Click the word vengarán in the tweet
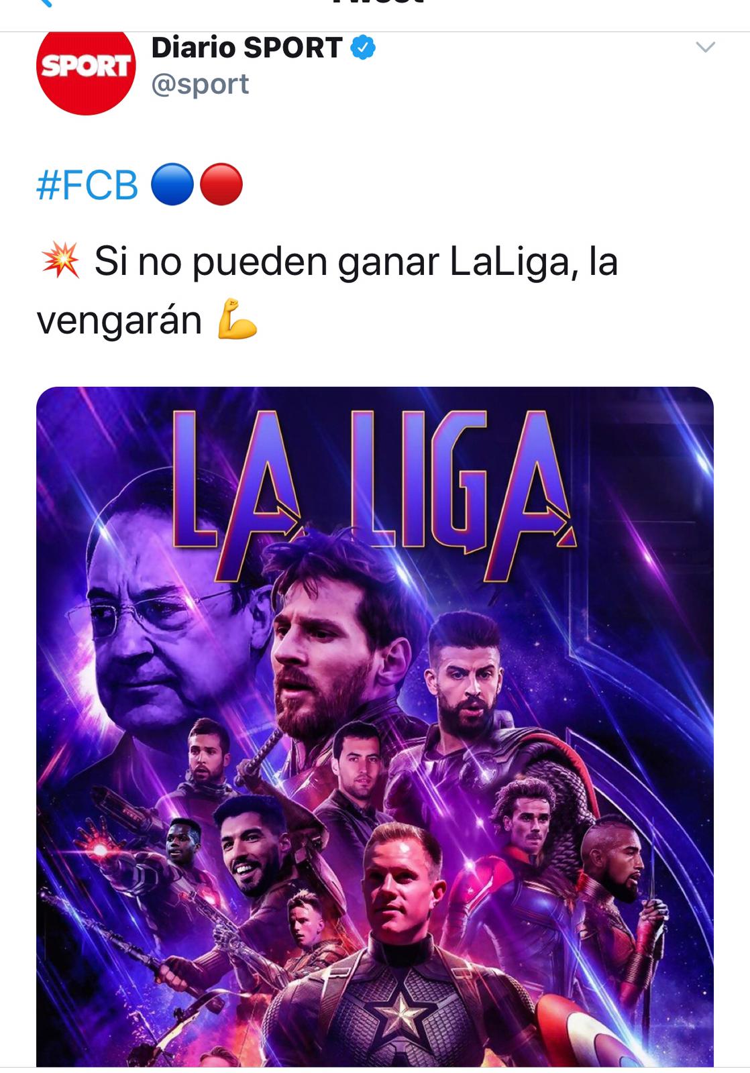750x1073 pixels. point(119,321)
